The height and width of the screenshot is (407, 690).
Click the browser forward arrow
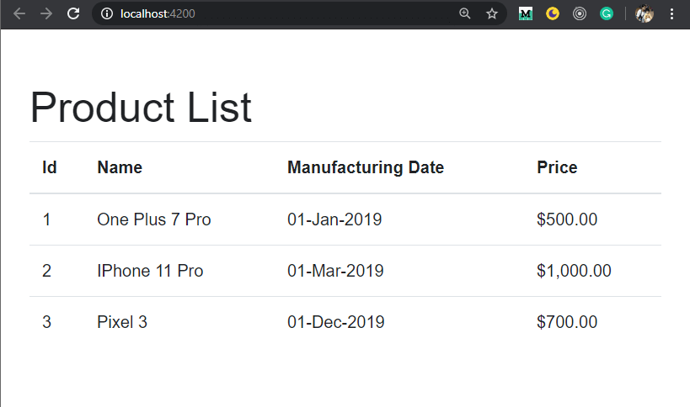46,13
